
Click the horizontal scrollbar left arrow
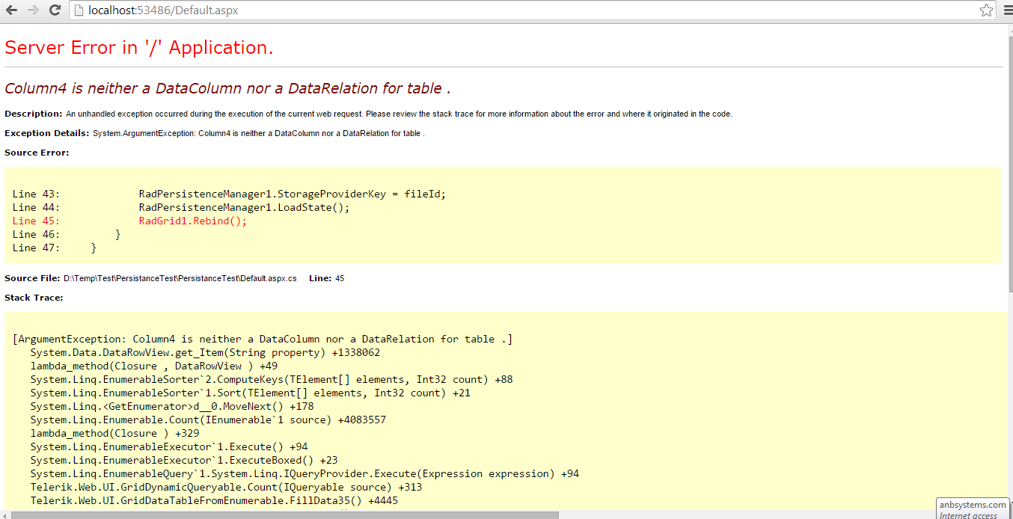pyautogui.click(x=4, y=515)
